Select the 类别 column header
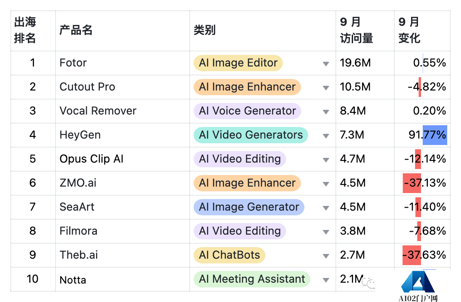 click(x=263, y=31)
